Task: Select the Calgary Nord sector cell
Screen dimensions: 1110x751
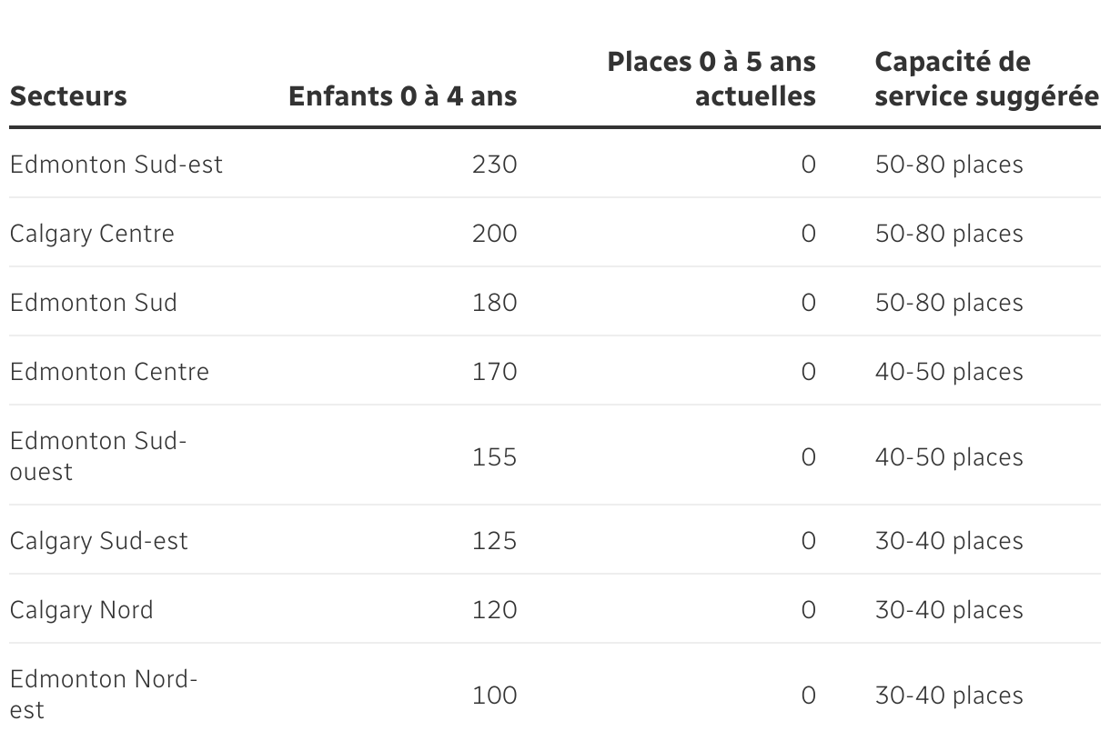Action: click(82, 610)
